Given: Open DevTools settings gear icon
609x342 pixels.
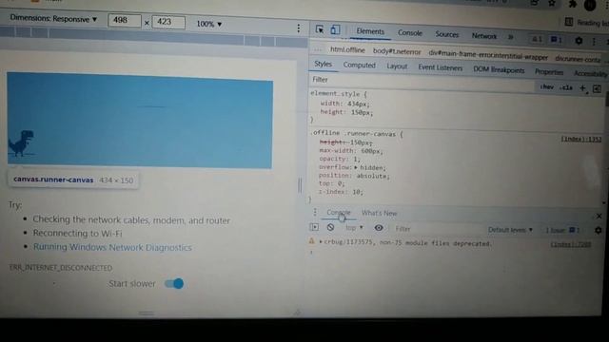Looking at the screenshot, I should pyautogui.click(x=579, y=40).
